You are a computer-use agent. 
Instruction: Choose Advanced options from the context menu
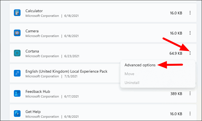[140, 65]
